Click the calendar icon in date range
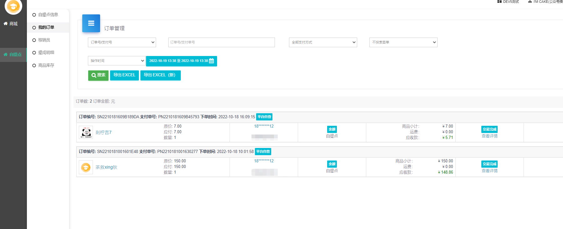 (211, 61)
